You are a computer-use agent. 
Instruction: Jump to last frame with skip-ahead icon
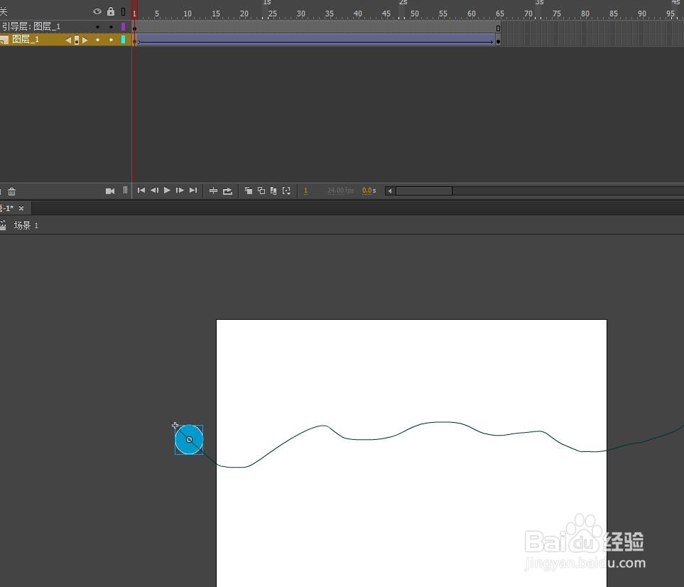[x=192, y=190]
